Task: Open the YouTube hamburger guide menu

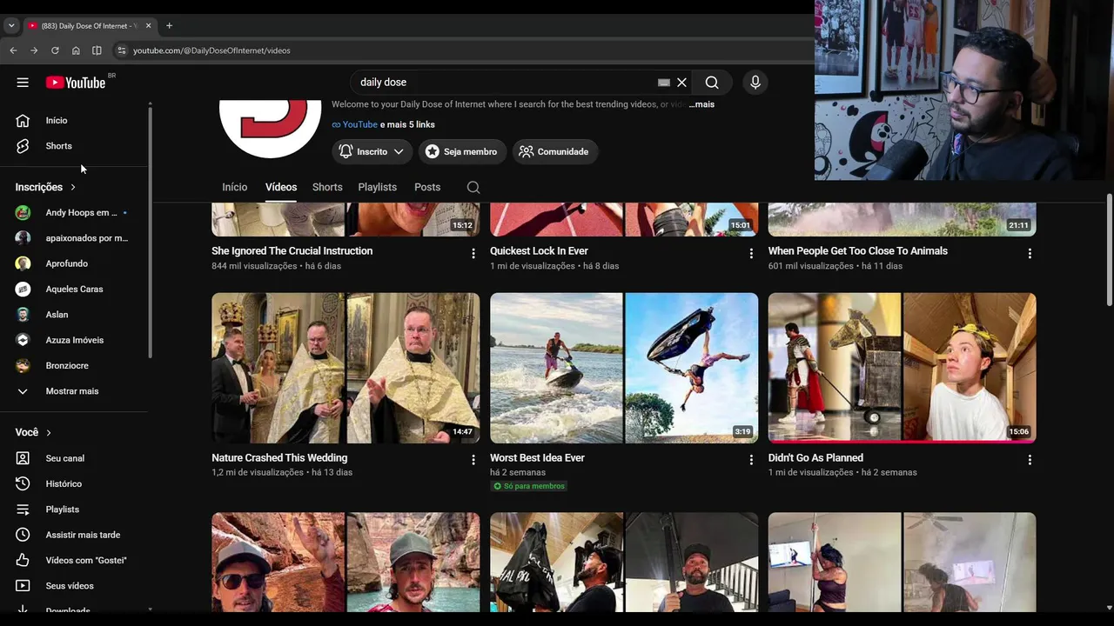Action: (23, 83)
